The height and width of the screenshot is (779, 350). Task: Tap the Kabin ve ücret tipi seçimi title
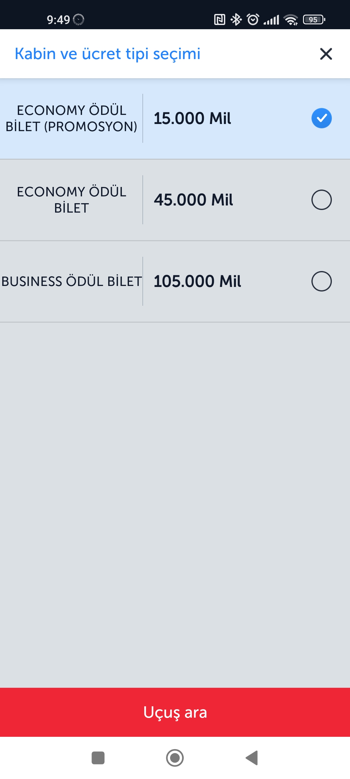point(108,54)
